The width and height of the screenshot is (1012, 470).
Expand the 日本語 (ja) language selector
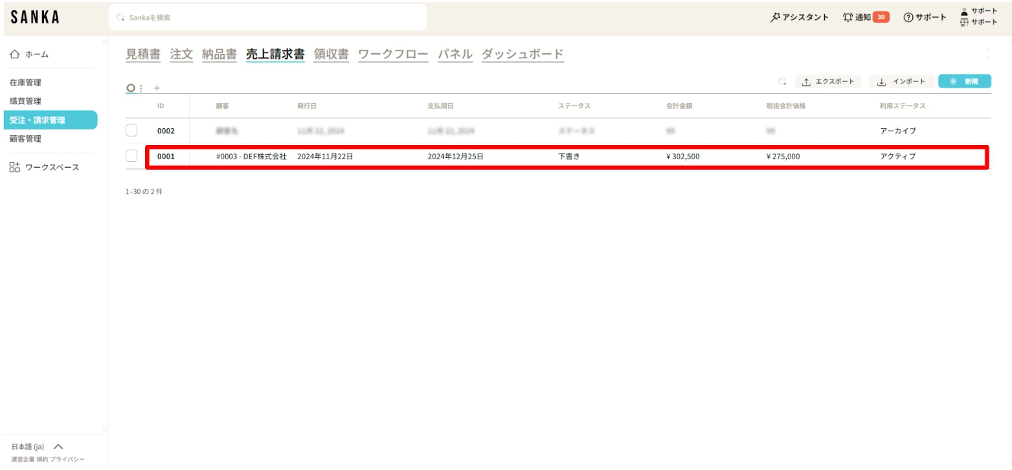[x=38, y=447]
